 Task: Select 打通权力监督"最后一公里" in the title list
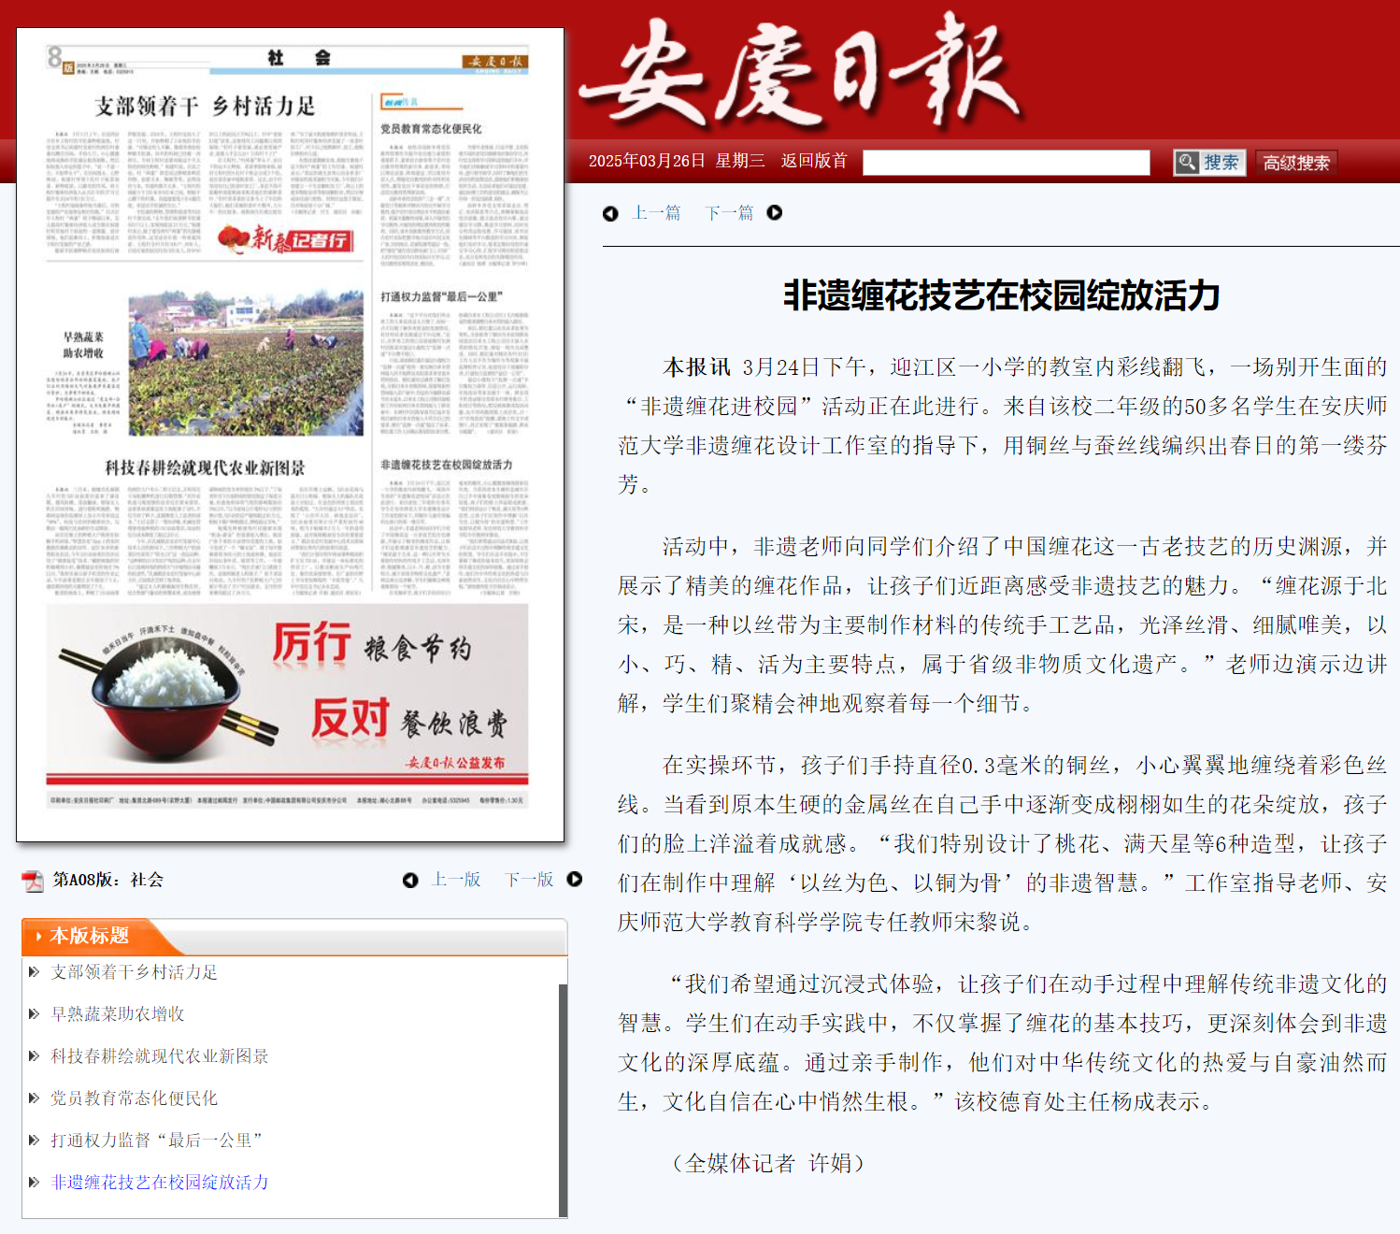pos(156,1141)
